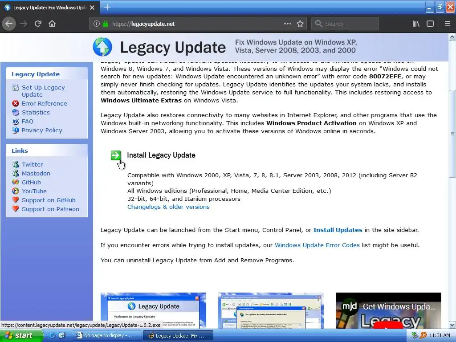Open the Installing Updates screenshot thumbnail
This screenshot has height=342, width=456.
[271, 310]
